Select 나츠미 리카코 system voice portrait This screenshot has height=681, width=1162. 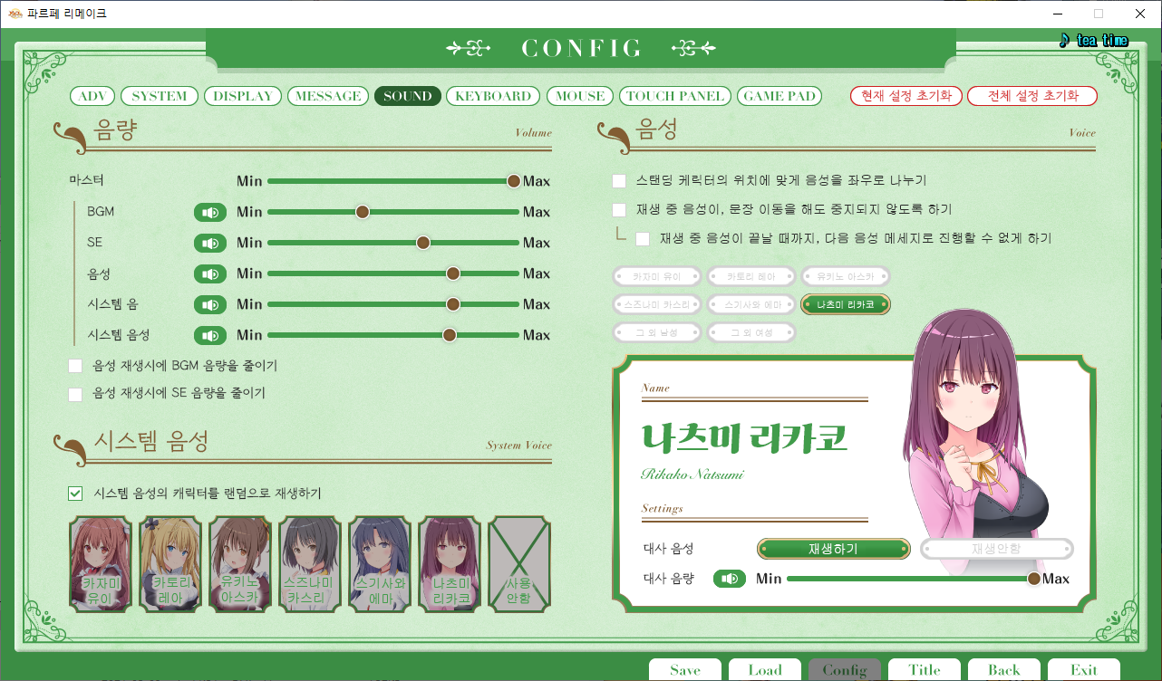click(x=450, y=565)
